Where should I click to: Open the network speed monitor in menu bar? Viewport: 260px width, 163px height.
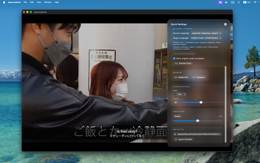232,2
